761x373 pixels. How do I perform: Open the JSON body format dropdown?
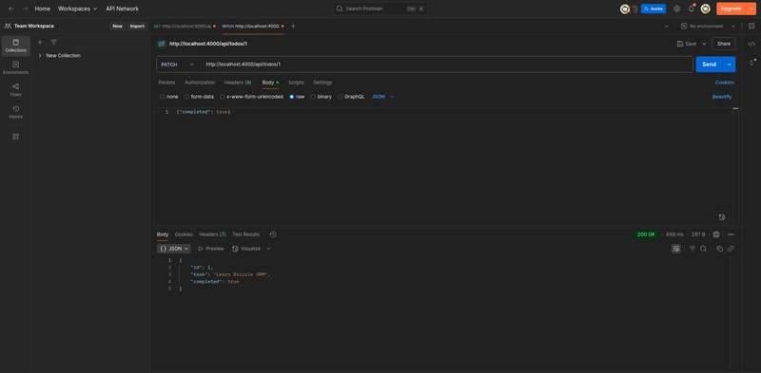(x=383, y=97)
